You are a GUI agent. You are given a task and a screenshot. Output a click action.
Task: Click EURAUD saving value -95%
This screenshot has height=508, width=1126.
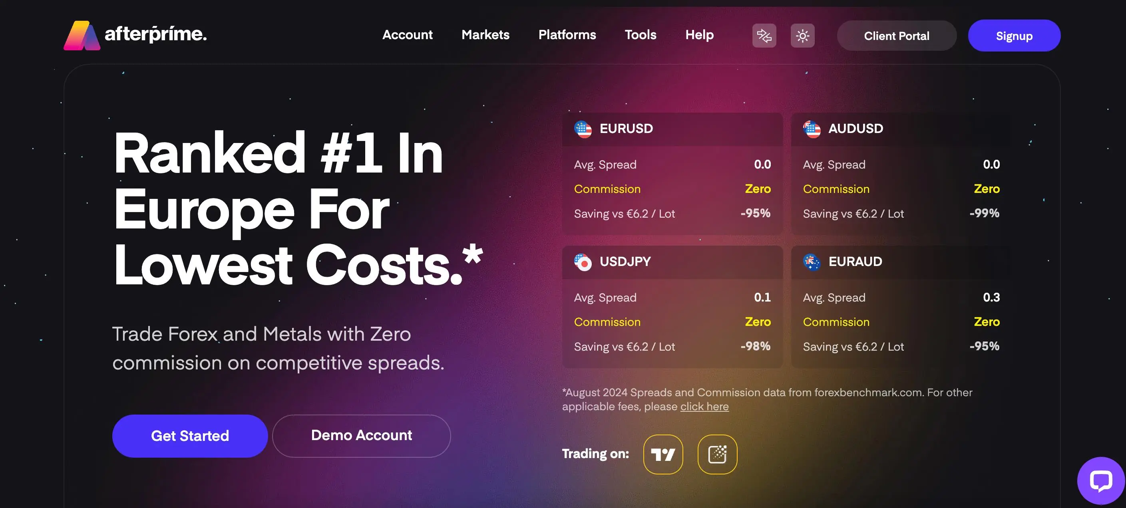(985, 346)
